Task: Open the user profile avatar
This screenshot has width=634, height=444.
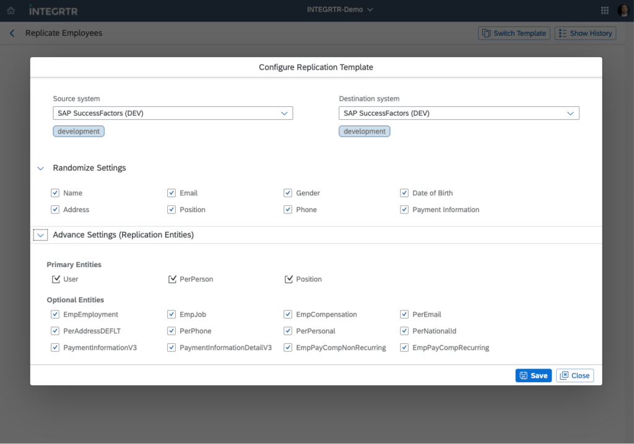Action: (x=623, y=11)
